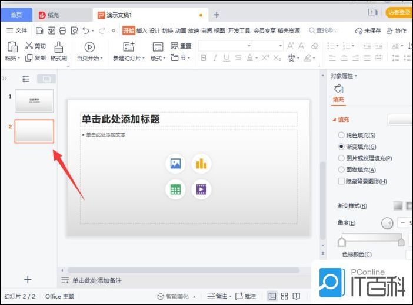413x305 pixels.
Task: Open the font name dropdown
Action: click(x=249, y=46)
